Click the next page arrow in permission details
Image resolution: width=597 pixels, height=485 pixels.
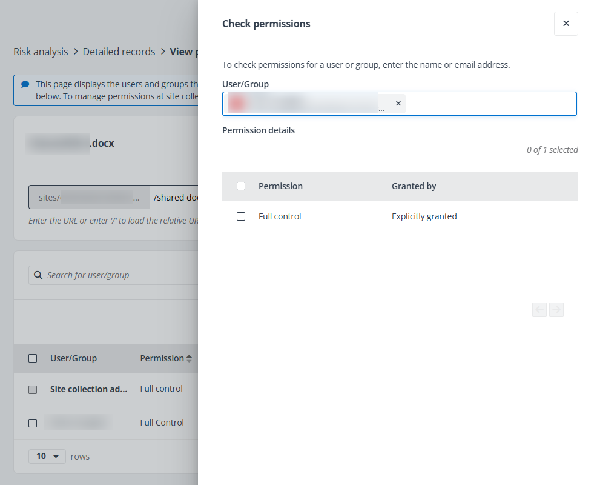coord(556,310)
